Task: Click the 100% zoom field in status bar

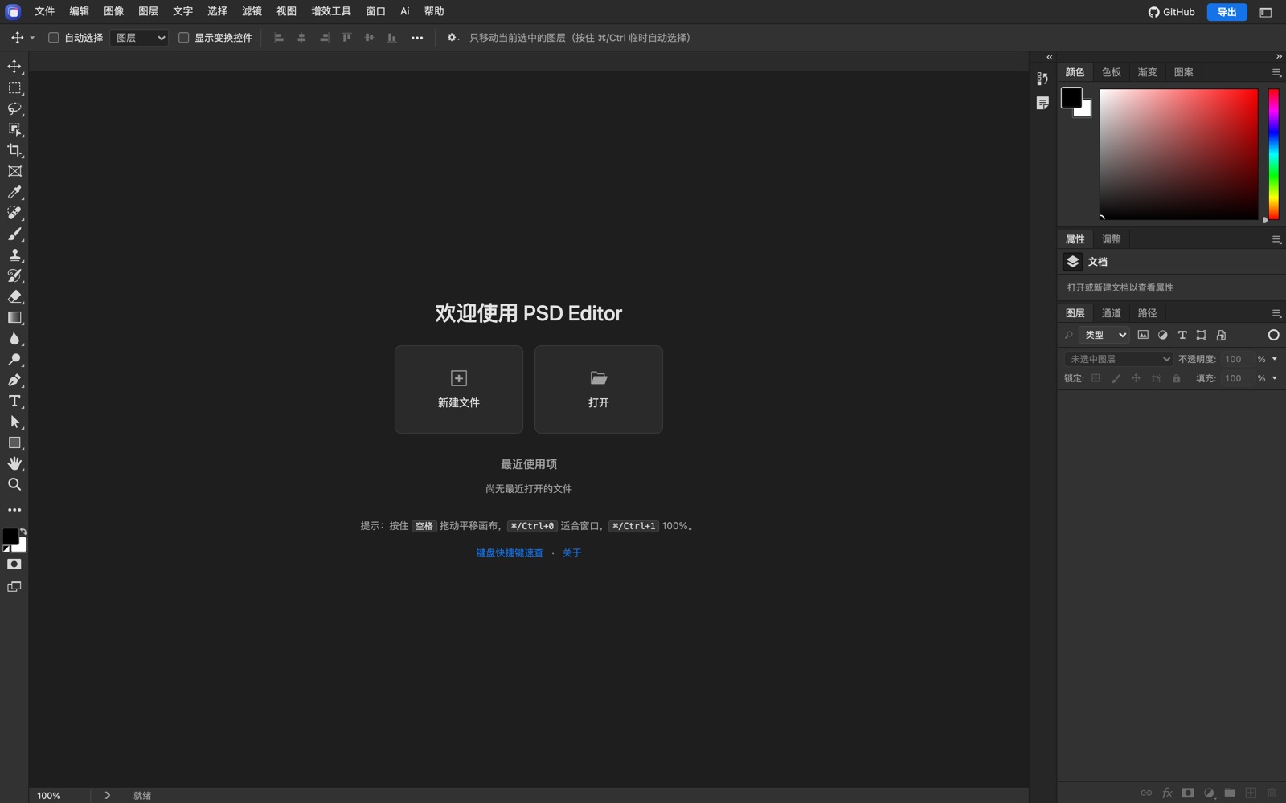Action: point(49,796)
